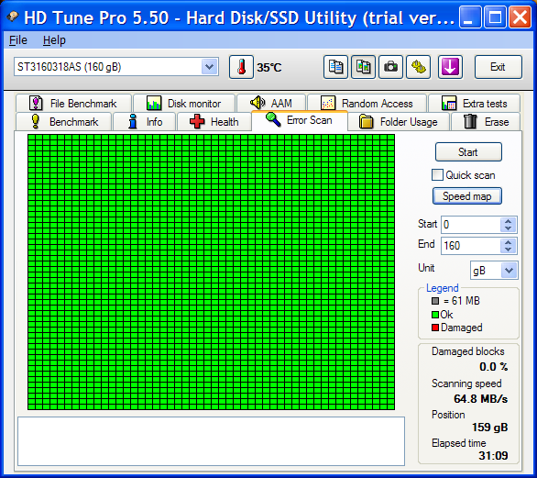Click the End position input field
The height and width of the screenshot is (478, 537).
pos(471,246)
